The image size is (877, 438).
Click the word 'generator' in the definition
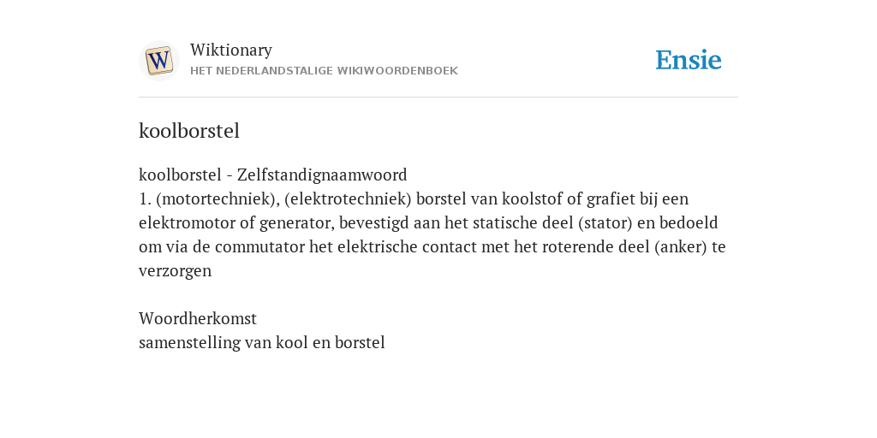(x=296, y=223)
